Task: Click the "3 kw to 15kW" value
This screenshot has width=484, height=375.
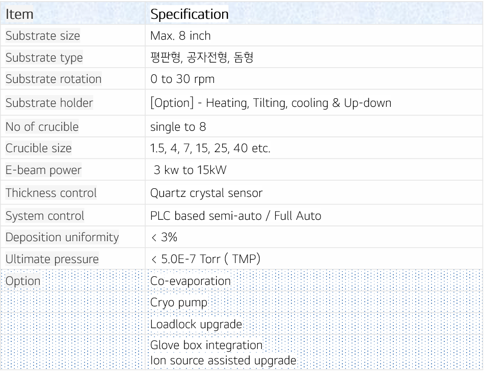Action: coord(190,170)
